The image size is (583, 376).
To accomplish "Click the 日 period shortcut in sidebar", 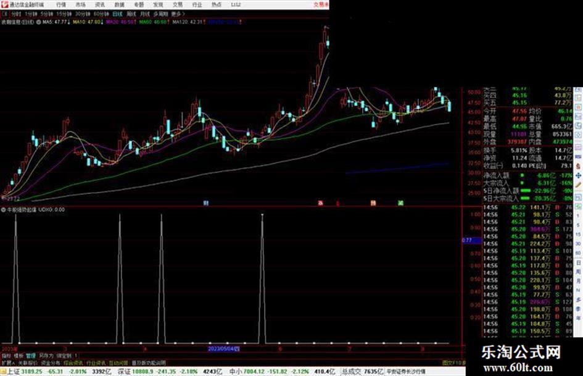I will tap(578, 263).
